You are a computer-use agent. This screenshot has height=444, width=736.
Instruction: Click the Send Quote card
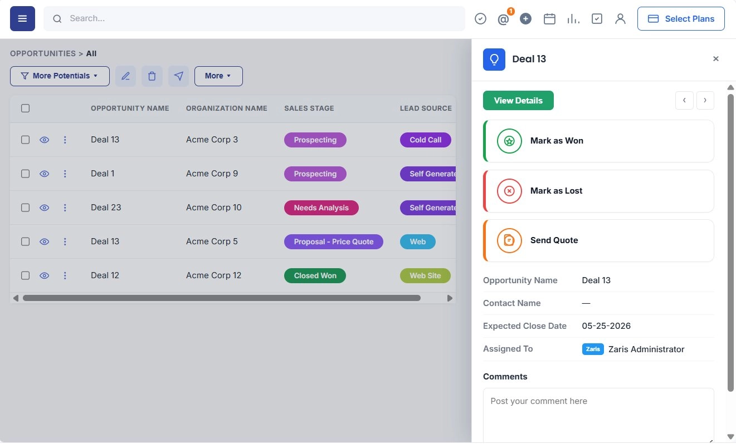pyautogui.click(x=598, y=240)
